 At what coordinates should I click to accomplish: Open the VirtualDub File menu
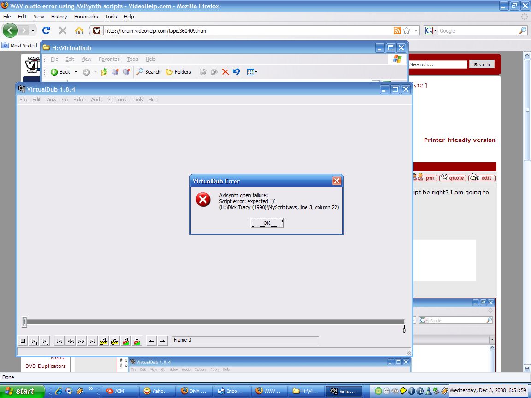[x=23, y=99]
